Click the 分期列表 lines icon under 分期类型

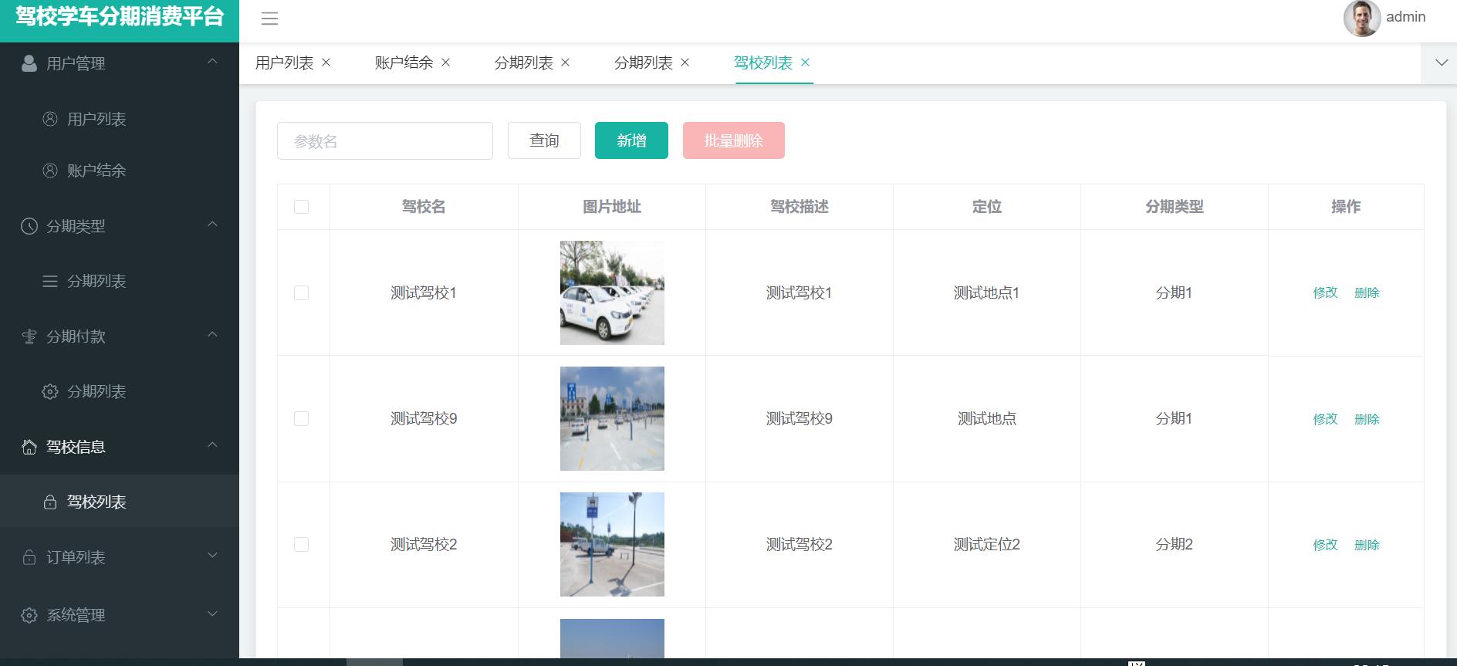(50, 281)
